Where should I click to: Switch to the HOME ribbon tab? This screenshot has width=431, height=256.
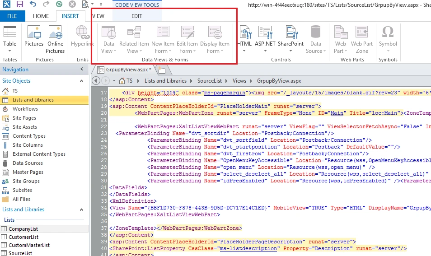[x=41, y=16]
